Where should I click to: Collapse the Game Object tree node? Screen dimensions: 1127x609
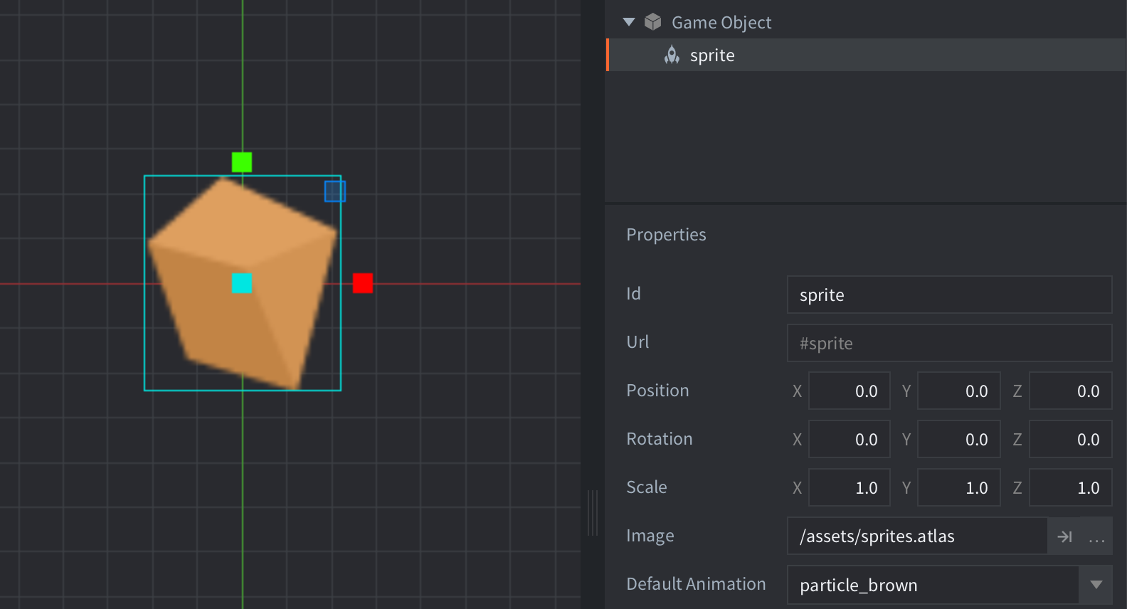[x=629, y=22]
